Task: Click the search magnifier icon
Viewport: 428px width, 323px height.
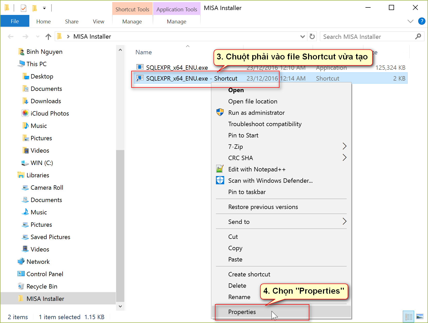Action: tap(418, 37)
